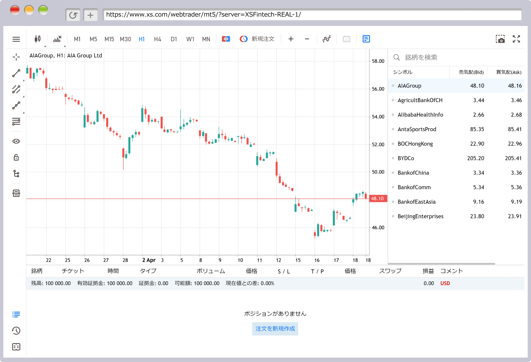This screenshot has height=362, width=531.
Task: Select the H1 timeframe
Action: (142, 39)
